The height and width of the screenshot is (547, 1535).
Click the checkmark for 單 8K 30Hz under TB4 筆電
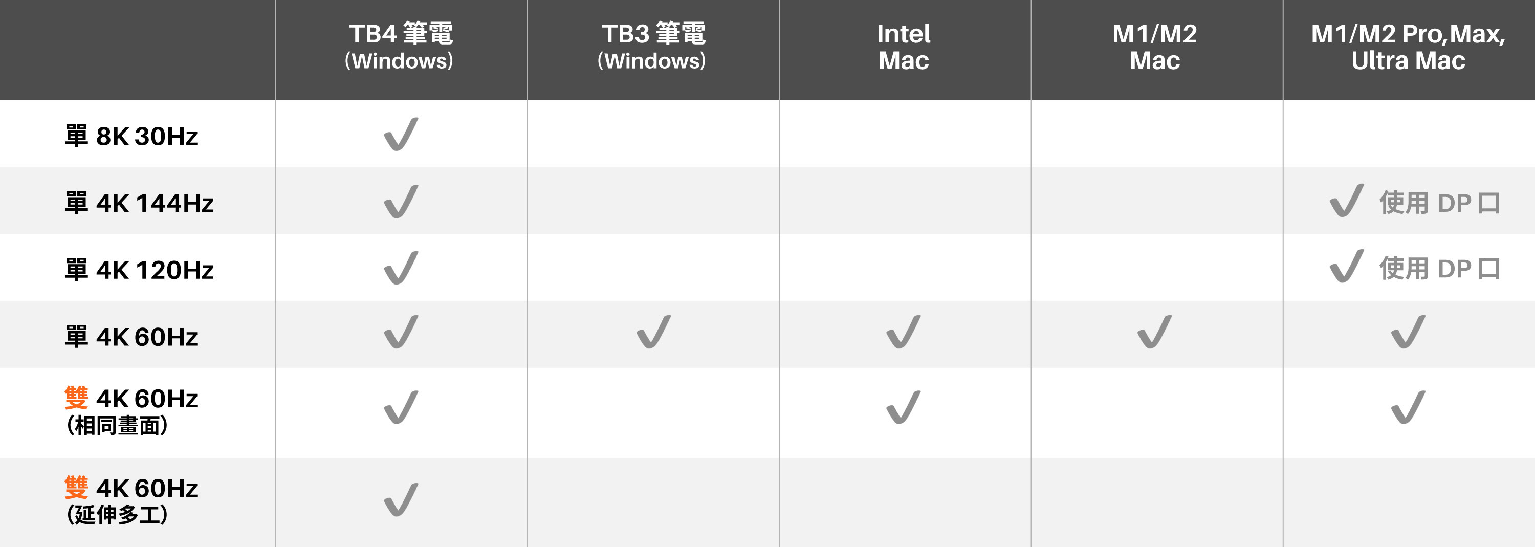pos(401,135)
